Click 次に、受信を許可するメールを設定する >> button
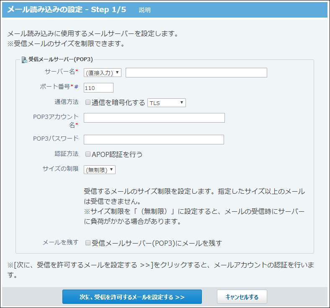The image size is (330, 308). point(132,297)
